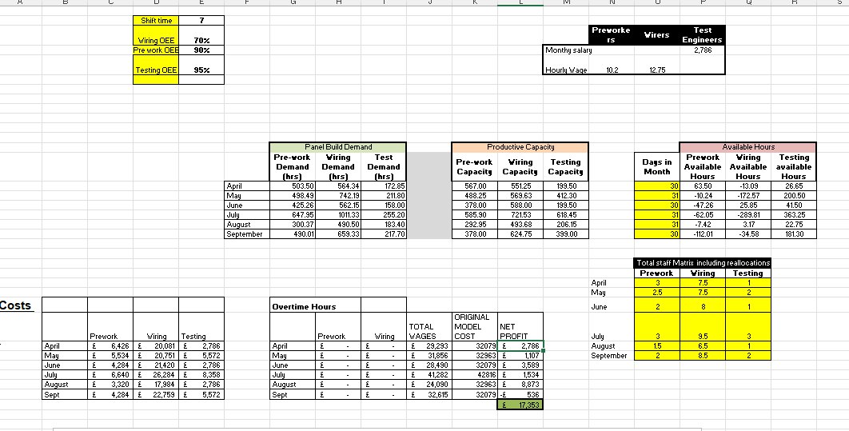
Task: Select May testing available hours 200.50
Action: (x=793, y=195)
